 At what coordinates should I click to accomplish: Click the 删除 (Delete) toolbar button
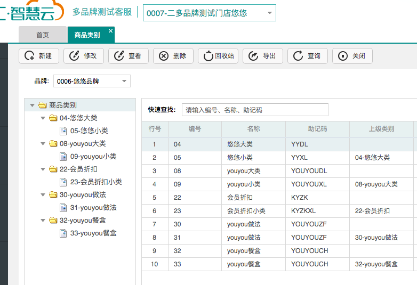click(x=173, y=56)
